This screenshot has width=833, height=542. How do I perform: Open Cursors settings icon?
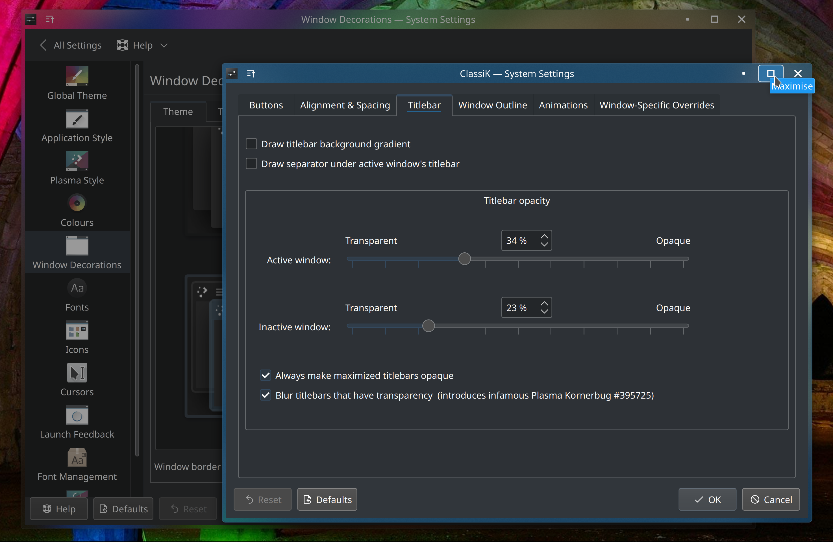77,373
